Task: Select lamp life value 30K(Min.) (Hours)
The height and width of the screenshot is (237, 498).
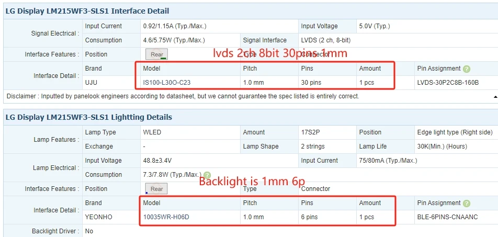Action: coord(442,146)
